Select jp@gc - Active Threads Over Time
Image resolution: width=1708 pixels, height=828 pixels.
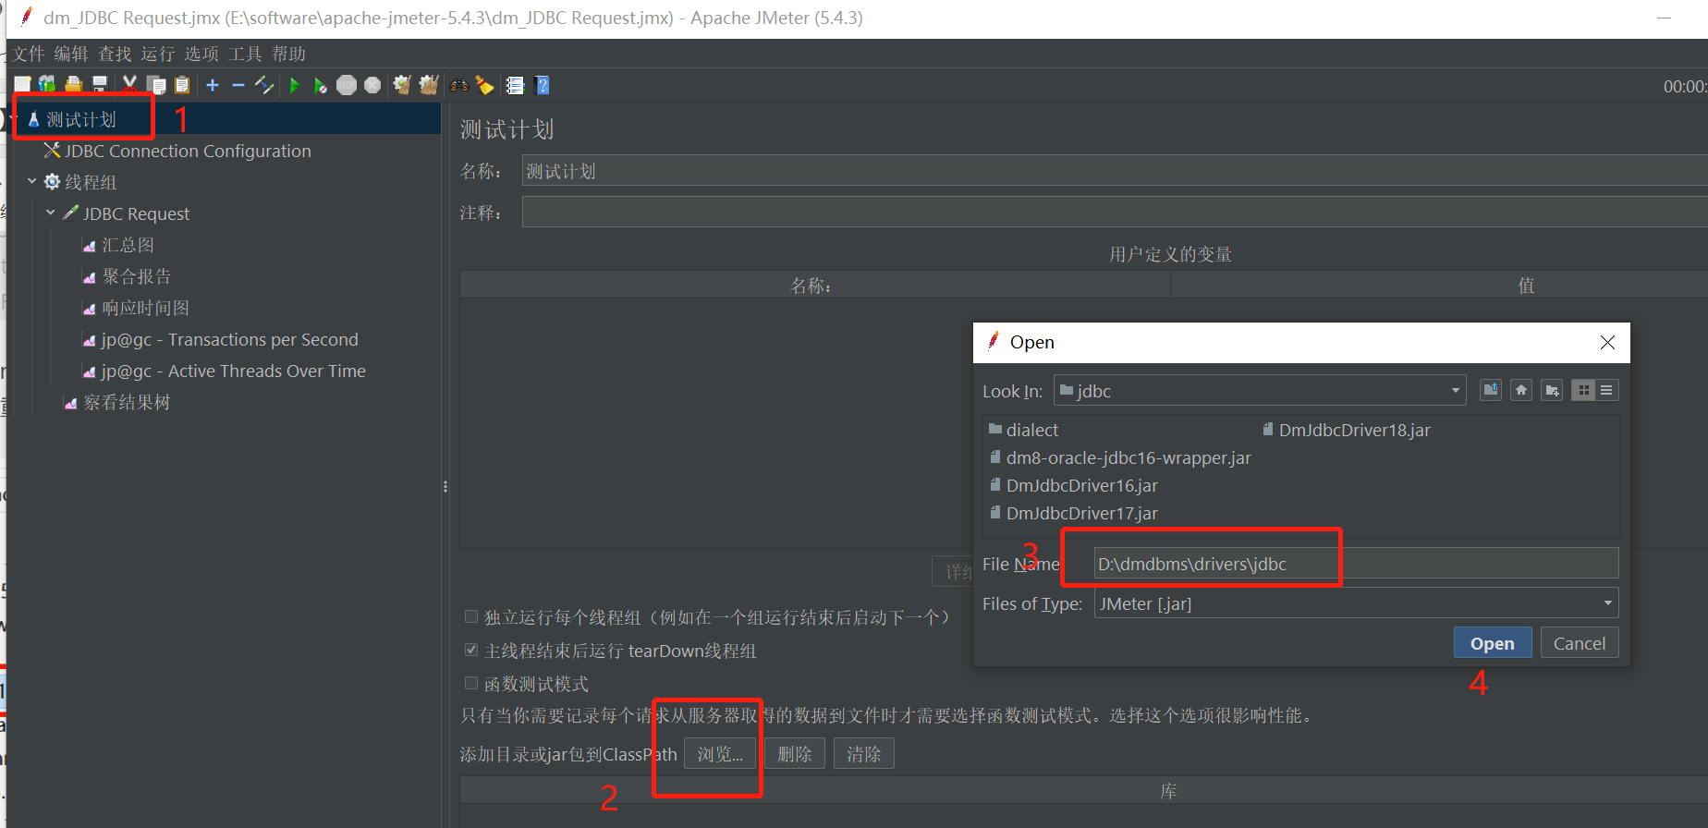point(233,371)
